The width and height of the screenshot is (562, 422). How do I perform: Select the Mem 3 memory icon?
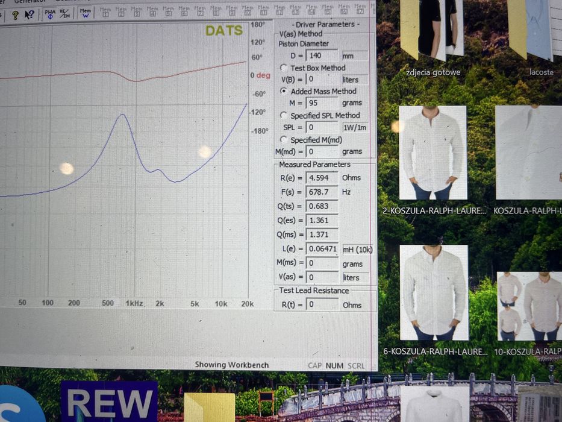point(137,12)
